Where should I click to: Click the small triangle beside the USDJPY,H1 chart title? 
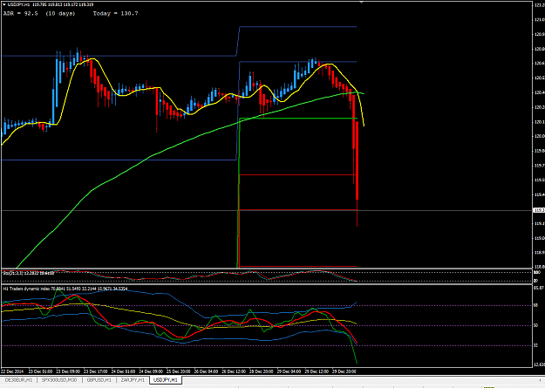point(3,4)
